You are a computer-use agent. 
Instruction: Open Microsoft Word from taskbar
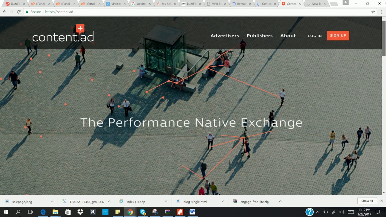(x=192, y=212)
